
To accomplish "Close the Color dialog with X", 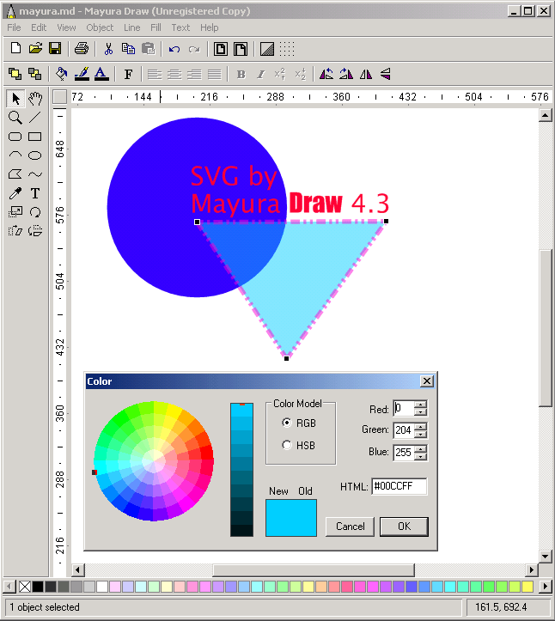I will (427, 381).
